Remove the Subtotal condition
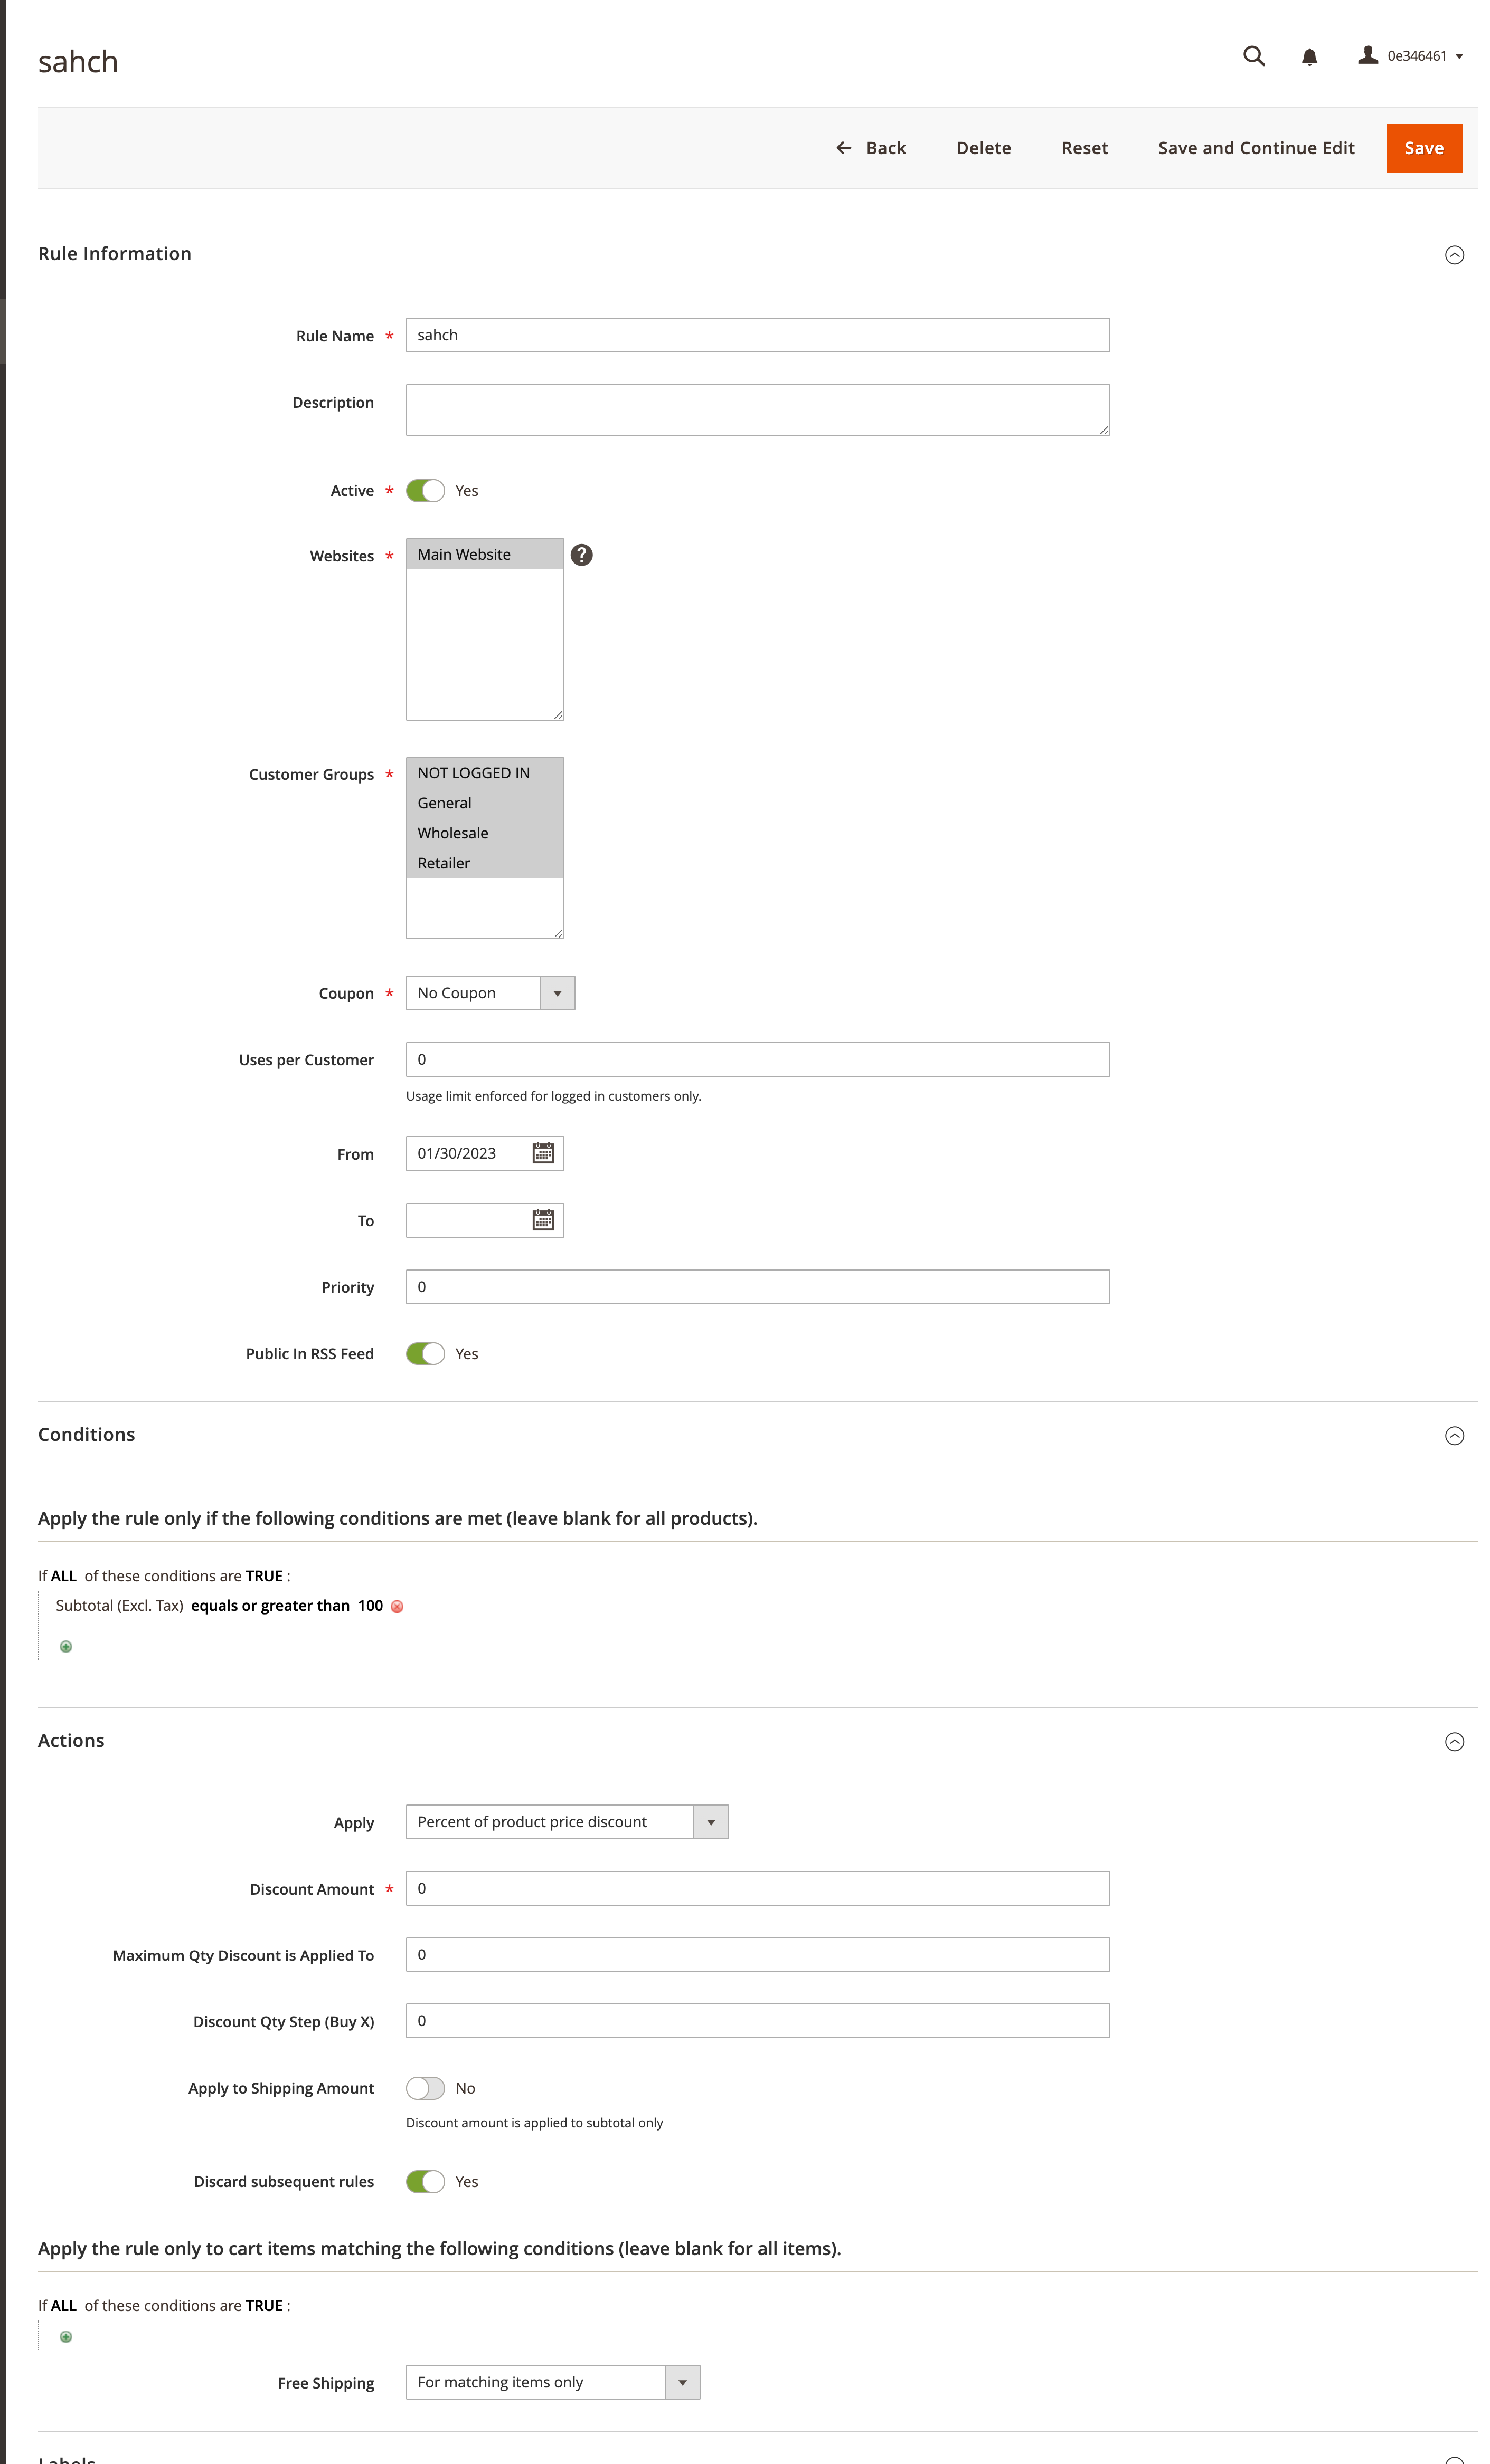 397,1607
